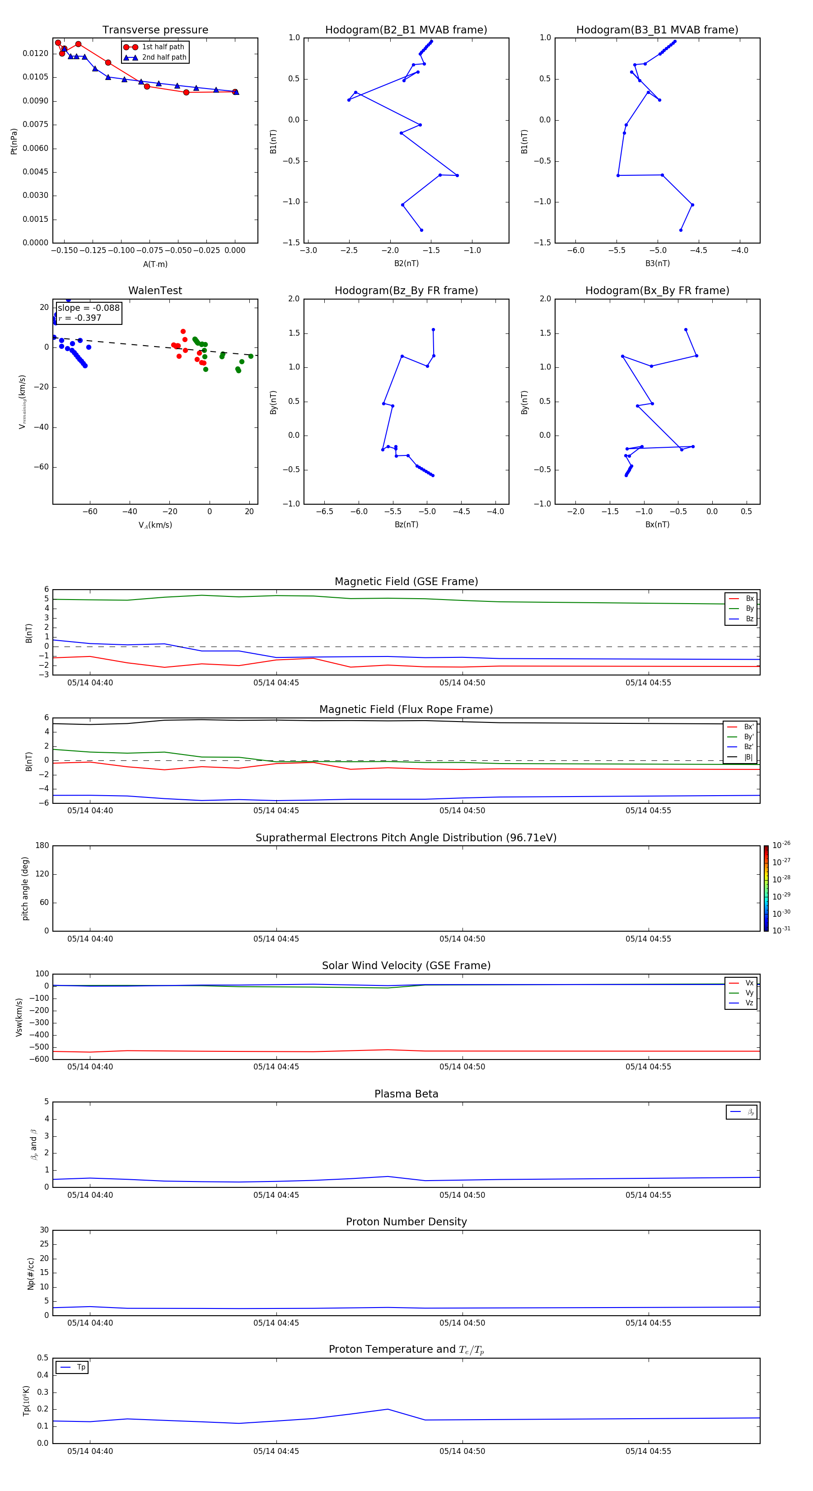The image size is (813, 1491).
Task: Click the Tp legend entry in temperature plot
Action: point(72,1367)
